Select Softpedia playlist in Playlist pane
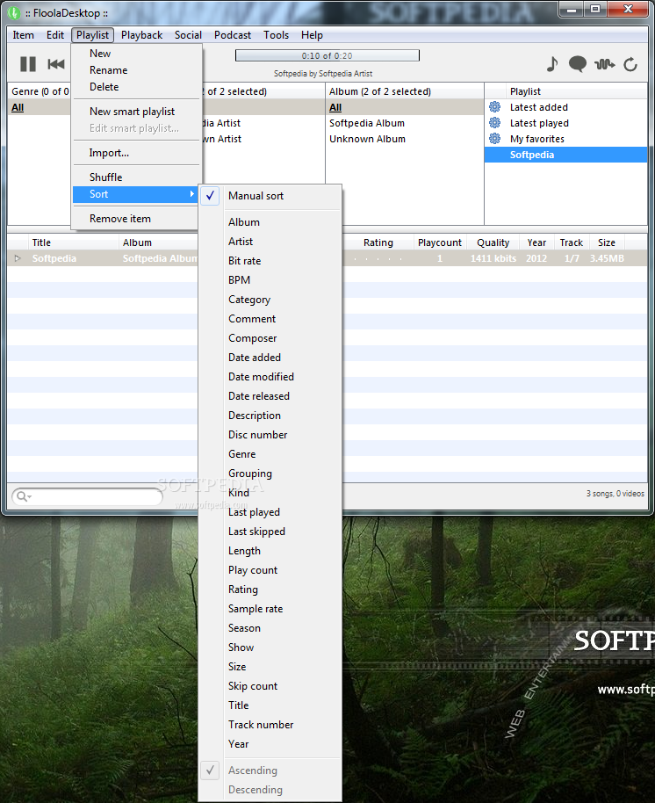The width and height of the screenshot is (655, 803). [565, 155]
